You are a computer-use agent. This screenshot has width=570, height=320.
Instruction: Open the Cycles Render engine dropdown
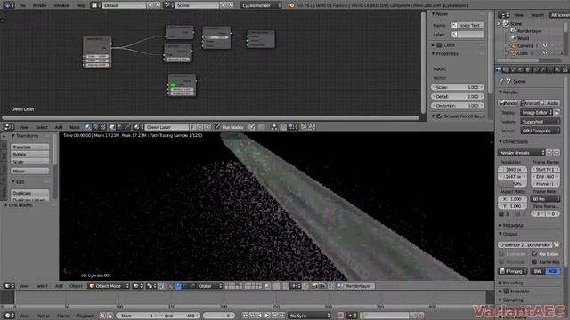point(261,5)
